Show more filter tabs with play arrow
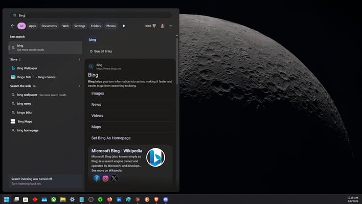 pyautogui.click(x=124, y=26)
